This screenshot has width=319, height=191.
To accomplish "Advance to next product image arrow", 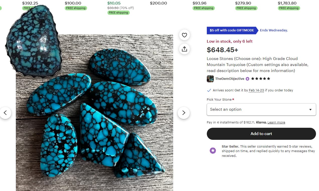I will (x=184, y=113).
